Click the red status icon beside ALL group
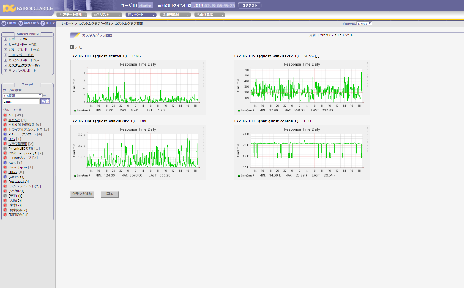 5,115
